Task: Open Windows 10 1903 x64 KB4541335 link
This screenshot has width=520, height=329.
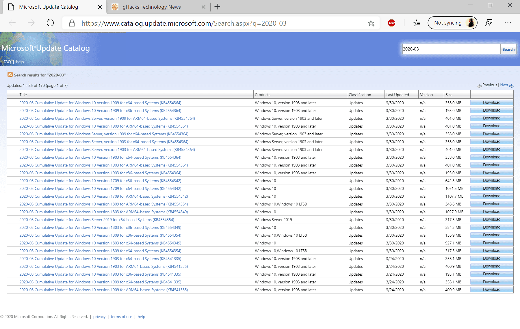Action: click(100, 259)
